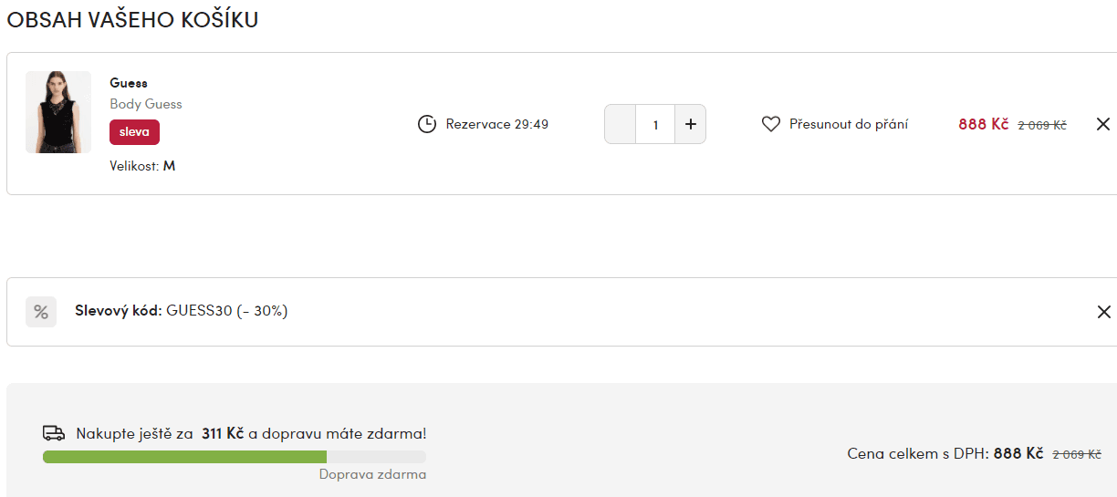Image resolution: width=1117 pixels, height=497 pixels.
Task: Click the Velikost: M size label
Action: click(x=142, y=166)
